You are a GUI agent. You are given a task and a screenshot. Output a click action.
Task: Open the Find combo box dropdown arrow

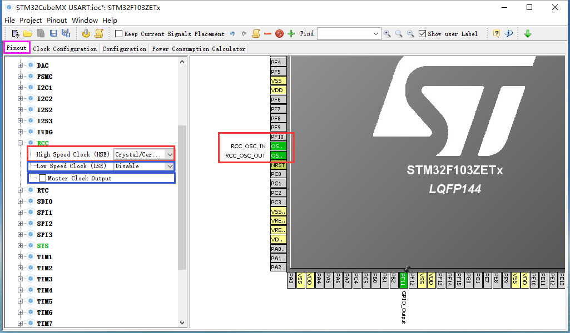[x=376, y=34]
